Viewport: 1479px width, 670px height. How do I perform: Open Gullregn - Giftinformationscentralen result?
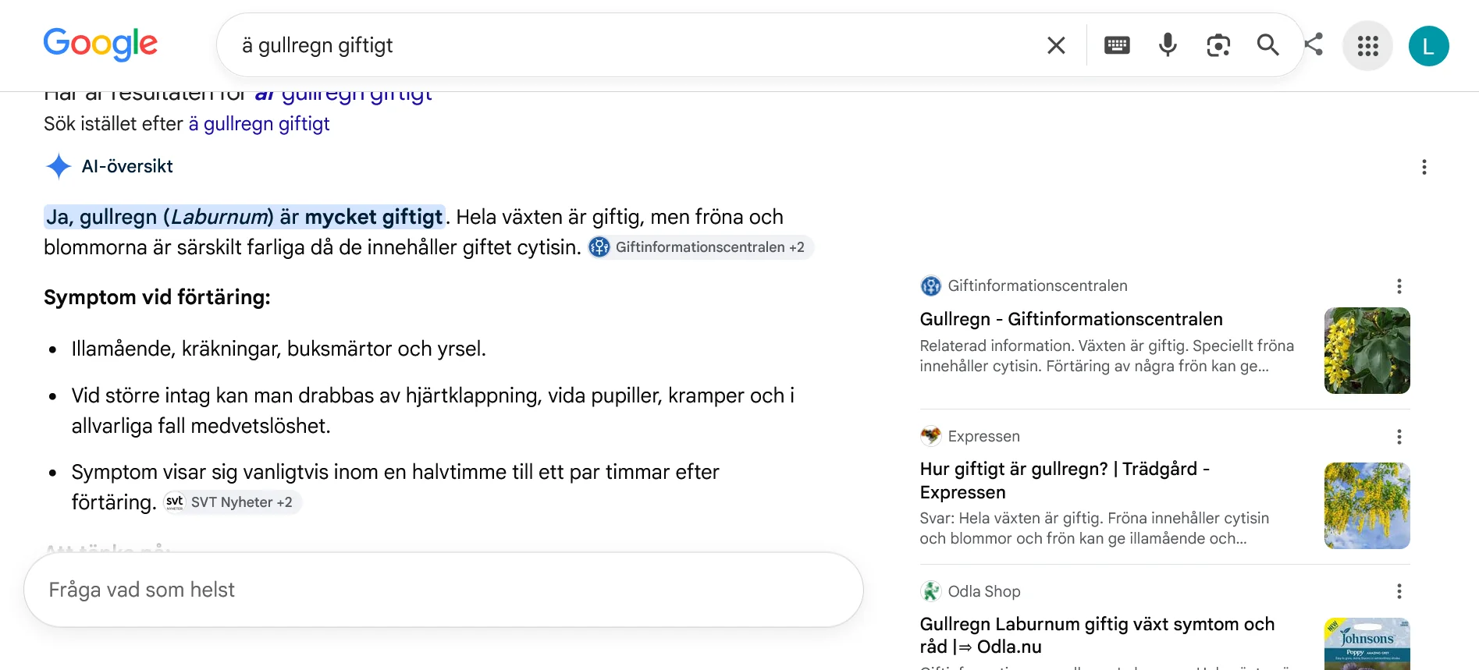1071,319
